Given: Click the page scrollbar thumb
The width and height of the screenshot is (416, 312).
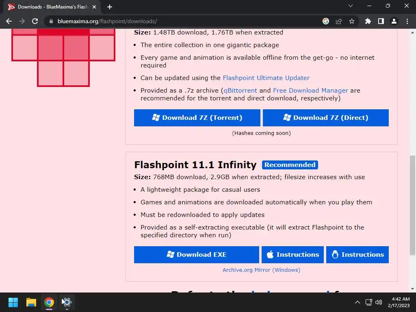Looking at the screenshot, I should click(x=413, y=206).
